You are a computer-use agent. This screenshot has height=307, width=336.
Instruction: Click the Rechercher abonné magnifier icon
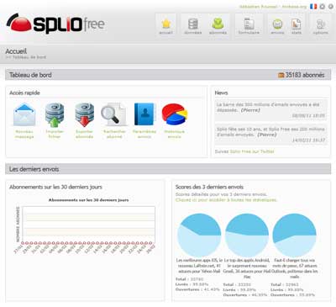[x=114, y=114]
